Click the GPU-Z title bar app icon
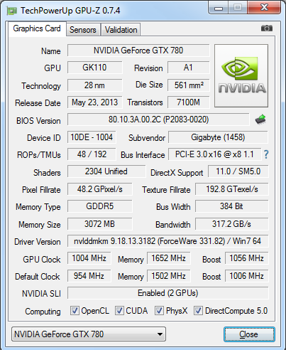The width and height of the screenshot is (286, 350). tap(11, 11)
